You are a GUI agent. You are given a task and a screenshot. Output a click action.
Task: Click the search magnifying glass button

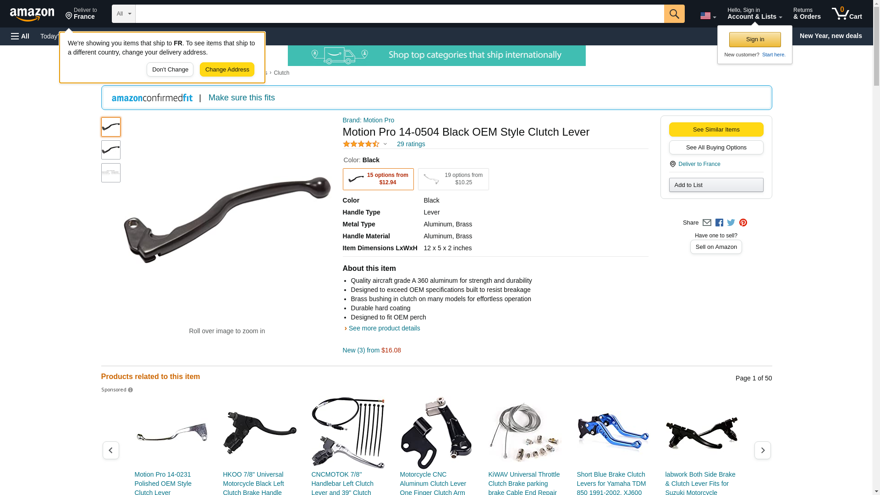tap(674, 14)
